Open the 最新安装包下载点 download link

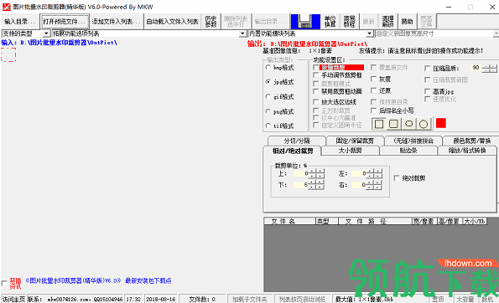pos(148,280)
